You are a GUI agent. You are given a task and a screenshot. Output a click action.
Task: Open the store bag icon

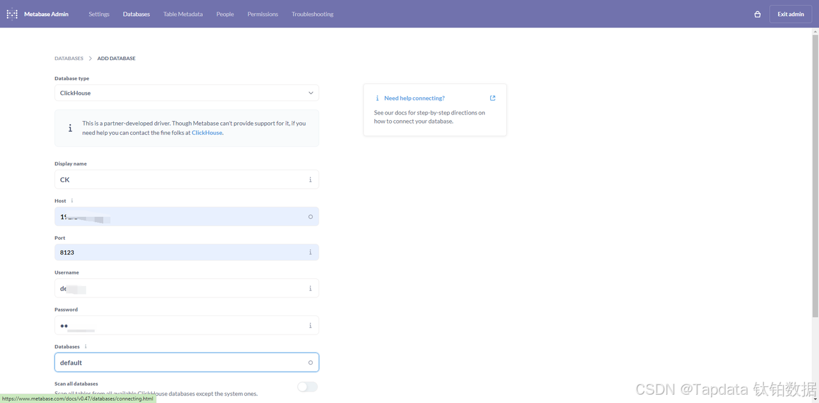point(758,14)
